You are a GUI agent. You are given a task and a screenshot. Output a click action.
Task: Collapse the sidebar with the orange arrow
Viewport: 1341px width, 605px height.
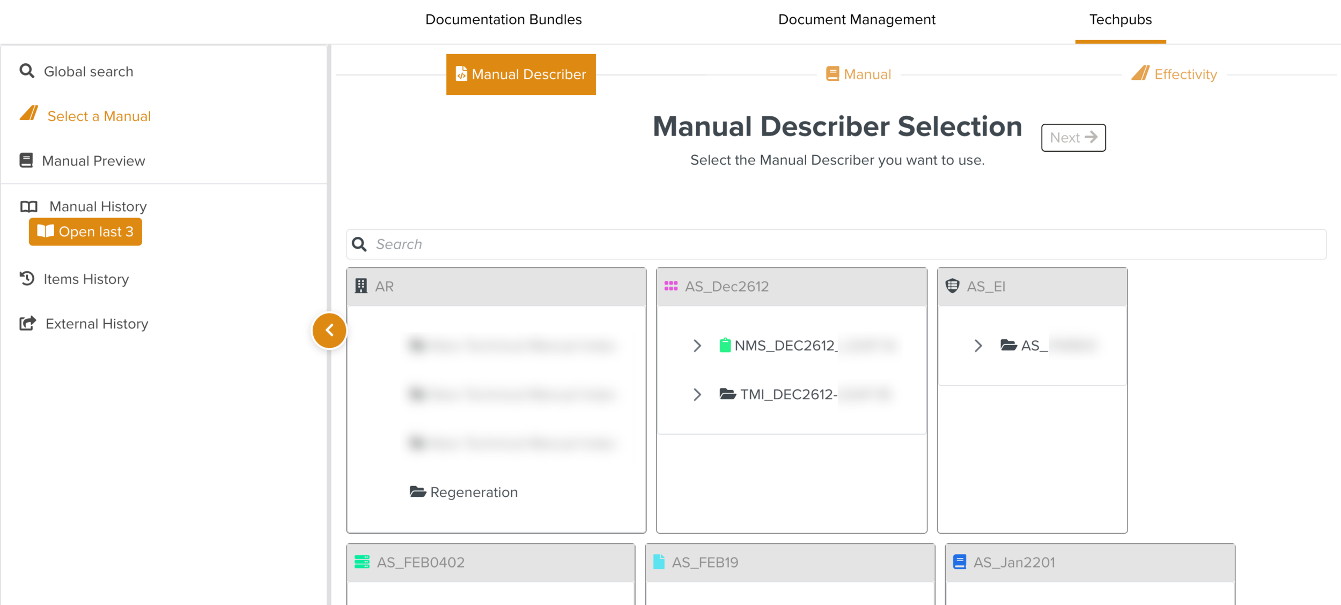pos(329,331)
